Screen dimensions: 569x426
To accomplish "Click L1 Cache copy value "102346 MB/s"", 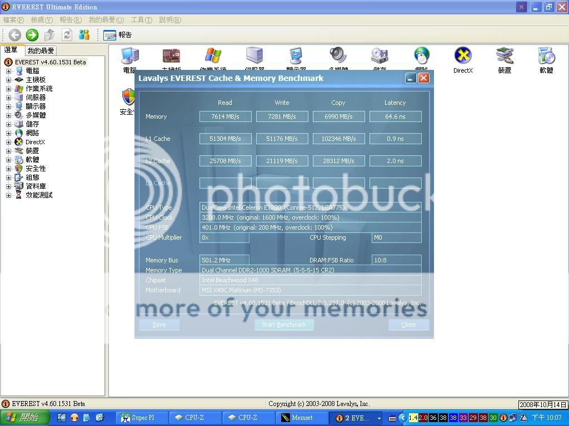I will [338, 139].
